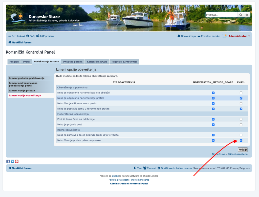Disable email for reply to temu koju pratite

241,98
